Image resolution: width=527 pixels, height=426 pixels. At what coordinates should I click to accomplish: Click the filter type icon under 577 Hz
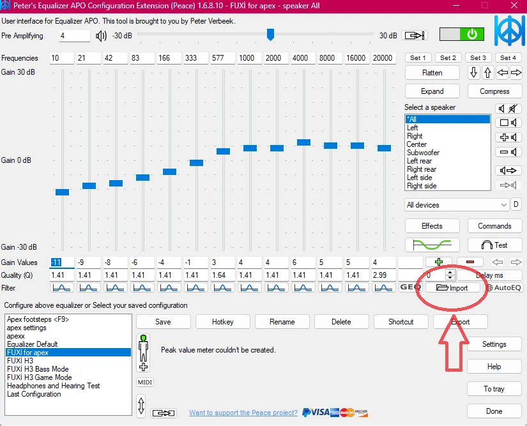222,288
